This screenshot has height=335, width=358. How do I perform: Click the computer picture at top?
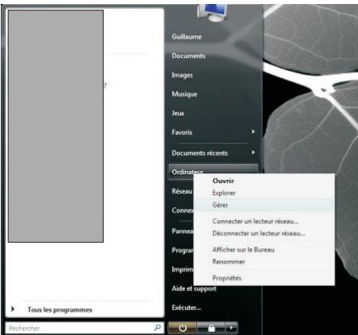(x=212, y=13)
